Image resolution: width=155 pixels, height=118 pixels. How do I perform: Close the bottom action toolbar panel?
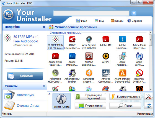[50, 94]
